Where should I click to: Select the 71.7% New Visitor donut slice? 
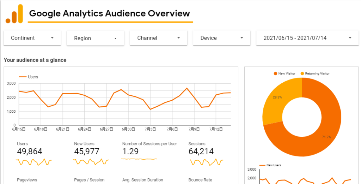coord(327,137)
